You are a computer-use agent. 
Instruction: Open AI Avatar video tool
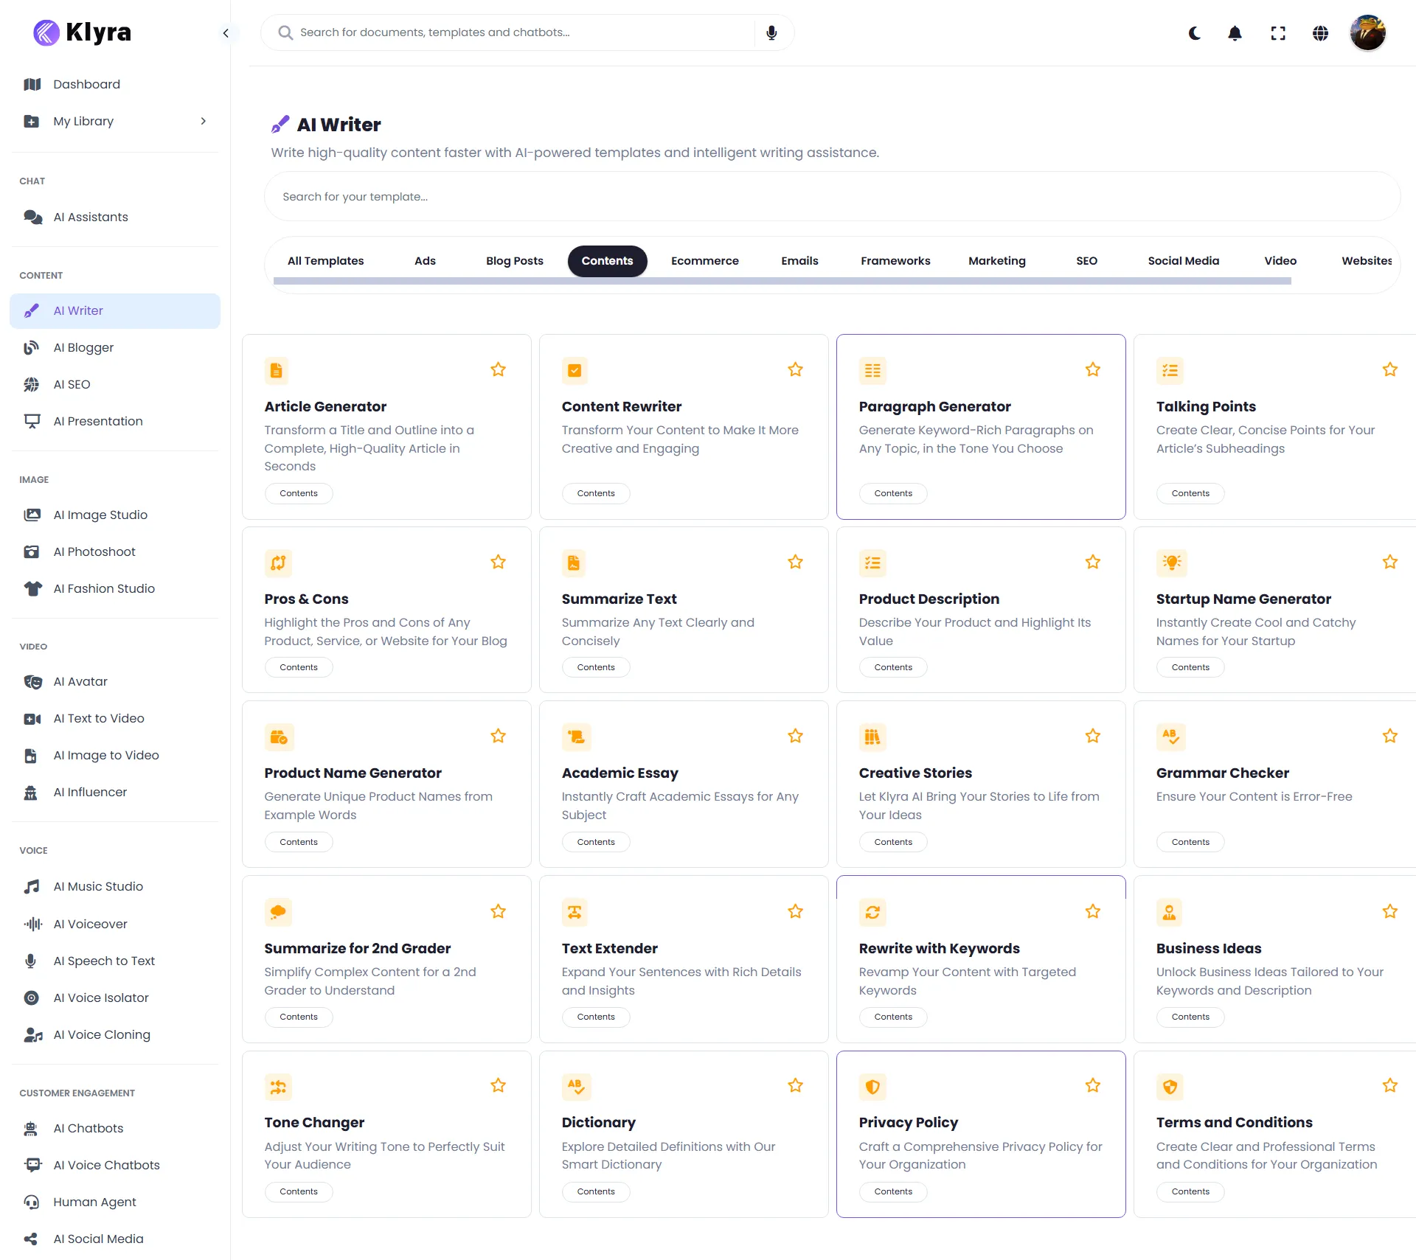coord(115,681)
